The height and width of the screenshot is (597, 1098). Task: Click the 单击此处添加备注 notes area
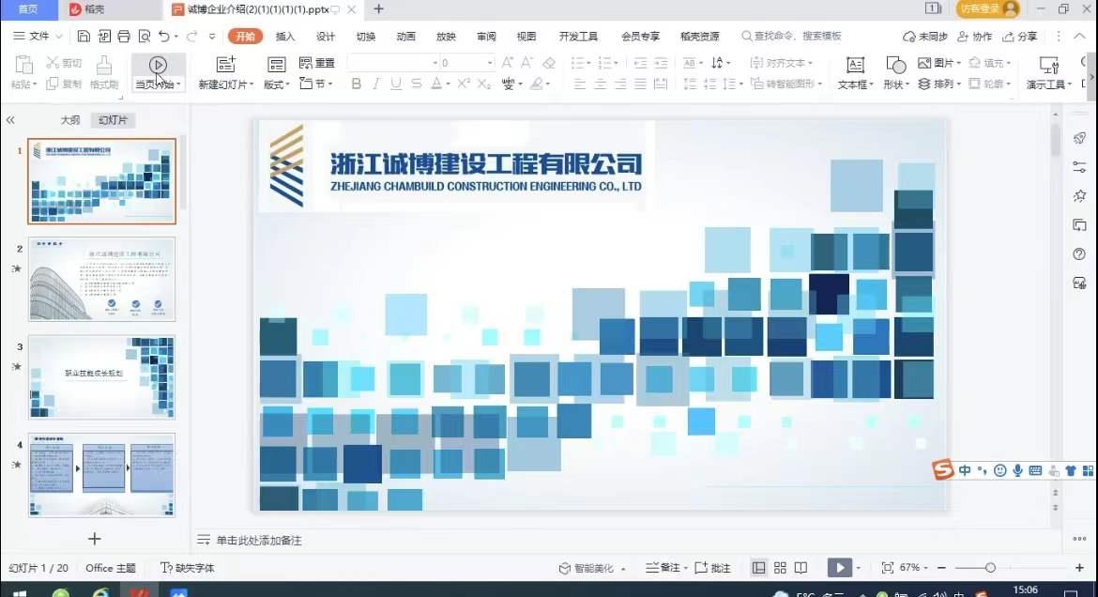pos(259,541)
